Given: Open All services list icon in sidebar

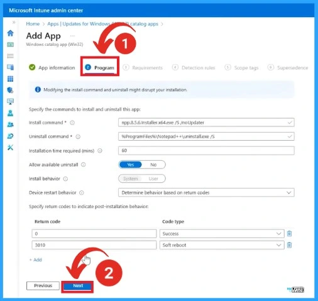Looking at the screenshot, I should click(x=10, y=56).
